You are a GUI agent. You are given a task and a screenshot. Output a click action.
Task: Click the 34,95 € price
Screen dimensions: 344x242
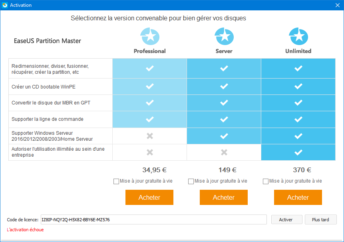click(x=155, y=170)
